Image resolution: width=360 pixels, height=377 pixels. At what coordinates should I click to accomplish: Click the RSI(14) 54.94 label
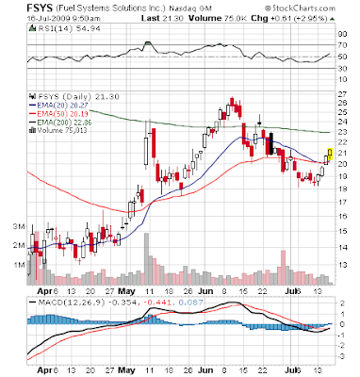[x=69, y=28]
